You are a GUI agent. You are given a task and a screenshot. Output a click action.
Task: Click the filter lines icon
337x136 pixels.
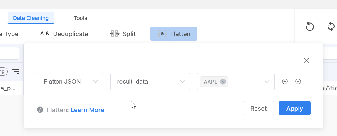pyautogui.click(x=15, y=71)
